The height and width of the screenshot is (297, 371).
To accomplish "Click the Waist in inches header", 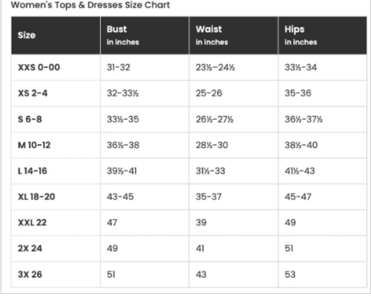I will (211, 35).
